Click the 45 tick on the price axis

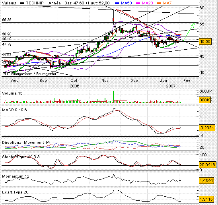point(202,56)
